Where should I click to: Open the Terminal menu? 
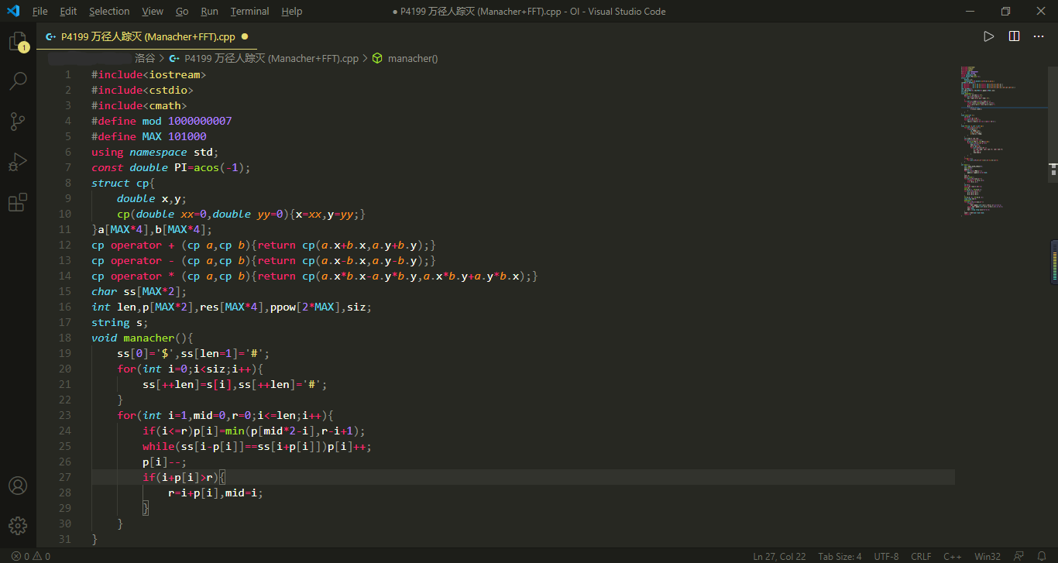point(250,11)
